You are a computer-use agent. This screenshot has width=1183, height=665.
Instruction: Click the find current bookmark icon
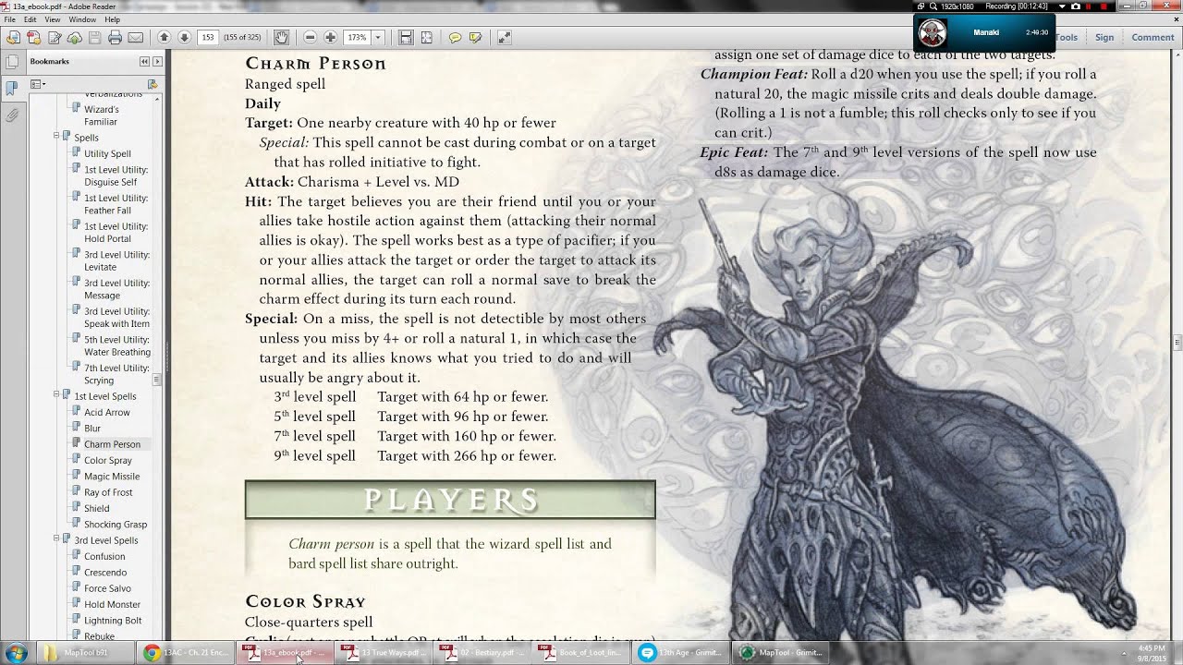coord(152,84)
